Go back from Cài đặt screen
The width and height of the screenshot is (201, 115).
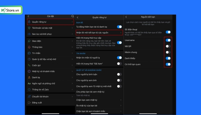[28, 16]
